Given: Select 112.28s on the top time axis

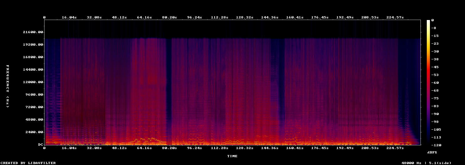Looking at the screenshot, I should pos(220,17).
